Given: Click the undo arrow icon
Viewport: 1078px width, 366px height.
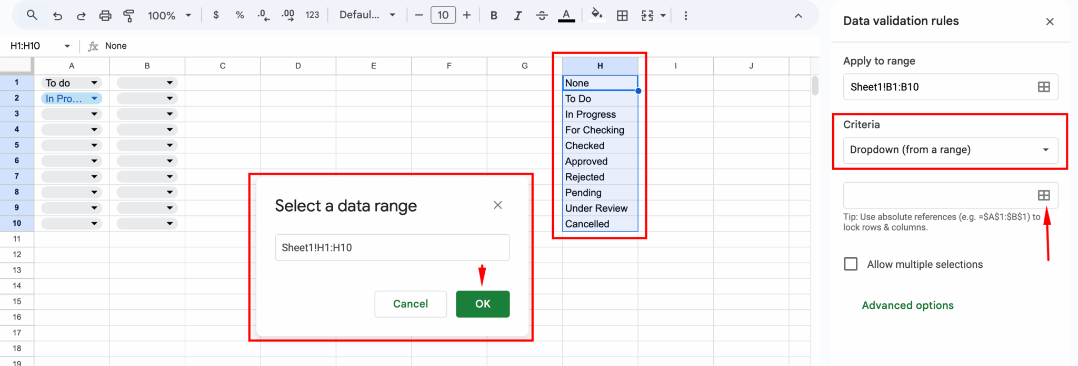Looking at the screenshot, I should pos(57,16).
